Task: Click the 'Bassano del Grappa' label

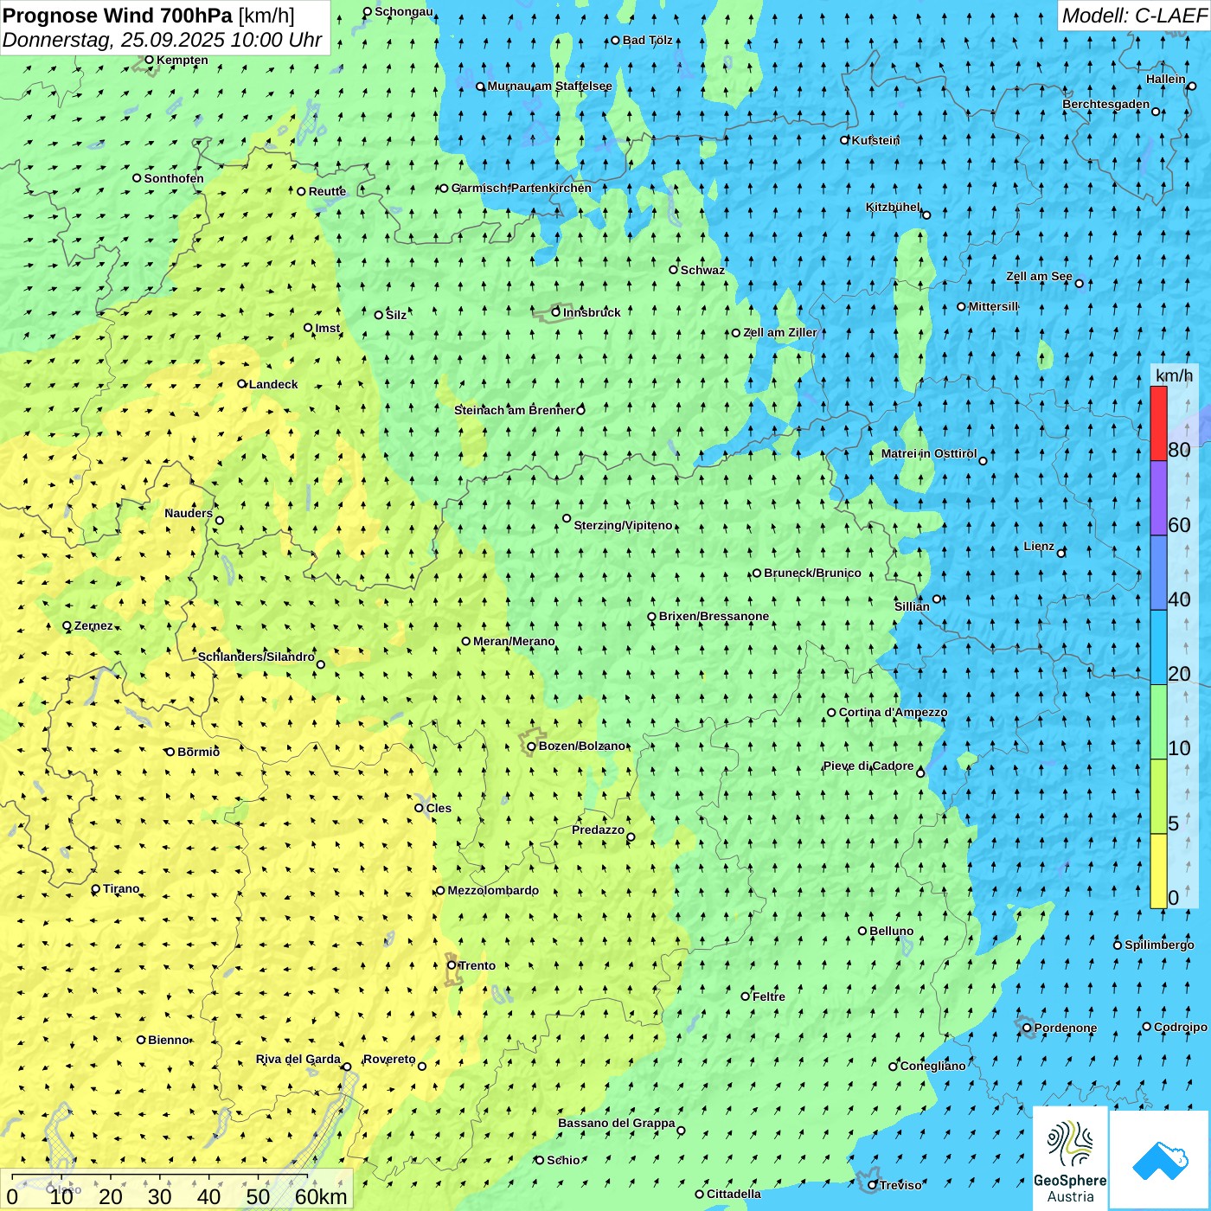Action: click(617, 1123)
